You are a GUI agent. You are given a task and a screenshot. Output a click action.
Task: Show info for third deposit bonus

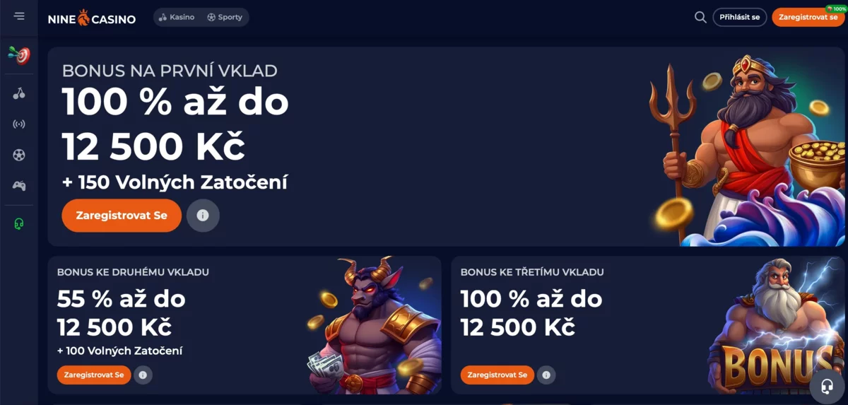point(546,375)
